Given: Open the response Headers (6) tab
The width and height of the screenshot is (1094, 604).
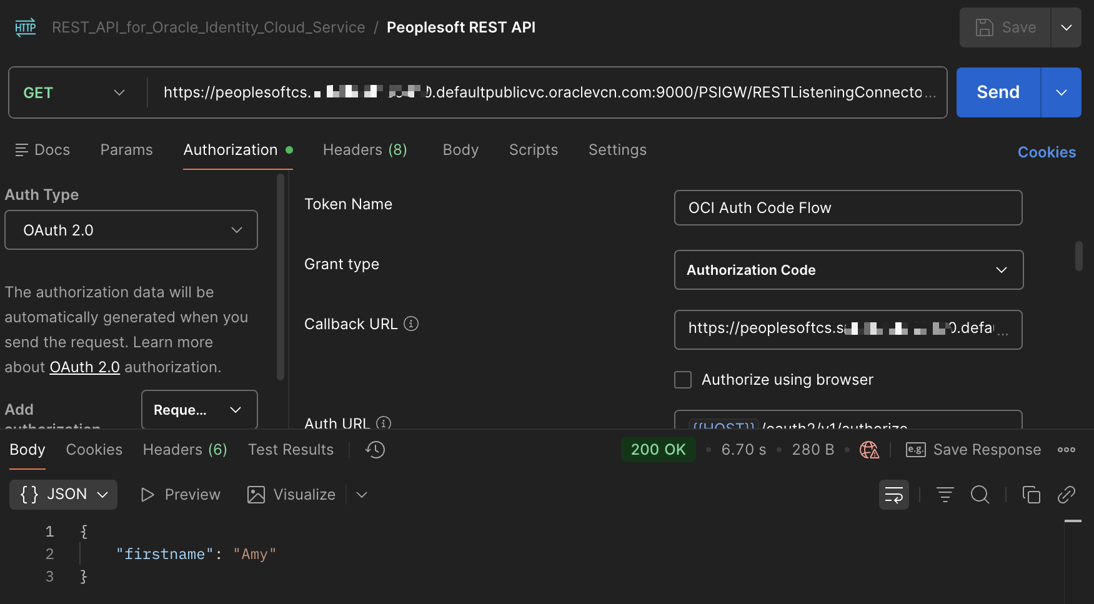Looking at the screenshot, I should point(185,450).
